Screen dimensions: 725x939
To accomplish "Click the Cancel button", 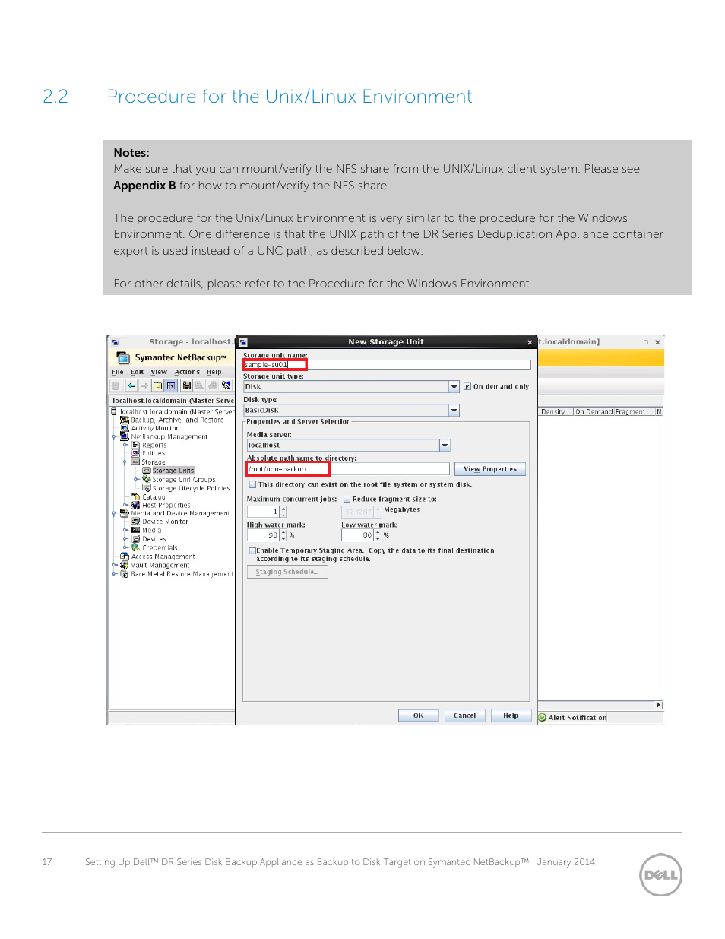I will [x=464, y=715].
